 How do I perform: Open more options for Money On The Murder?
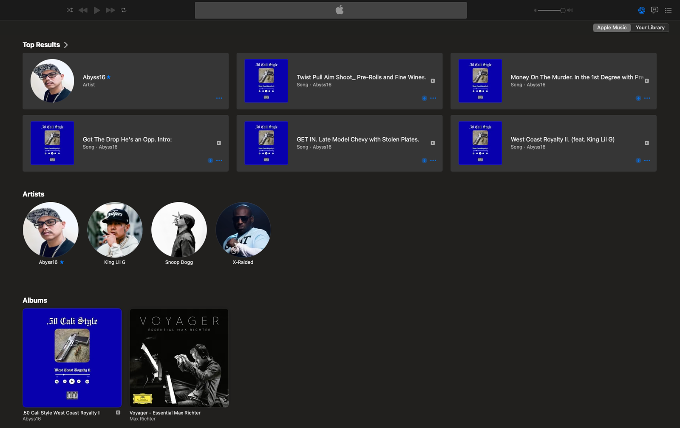point(647,98)
